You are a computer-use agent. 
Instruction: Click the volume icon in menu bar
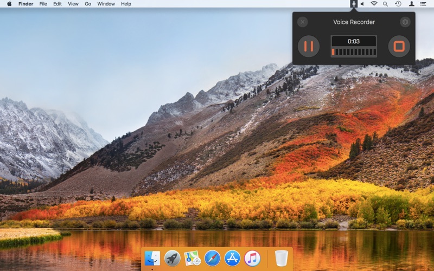pos(362,4)
